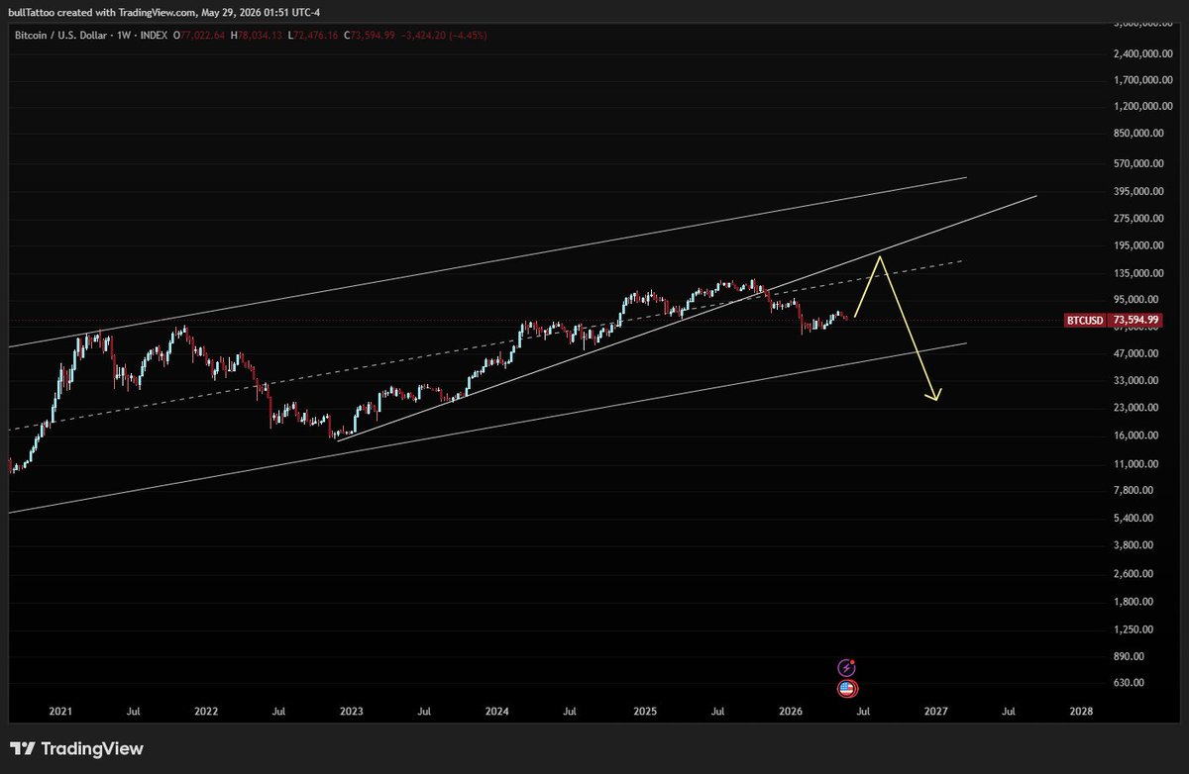The width and height of the screenshot is (1189, 774).
Task: Click the 570,000.00 price axis label
Action: (x=1138, y=163)
